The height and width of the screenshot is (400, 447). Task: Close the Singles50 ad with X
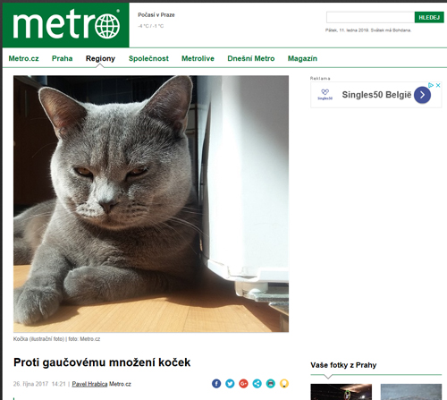438,85
